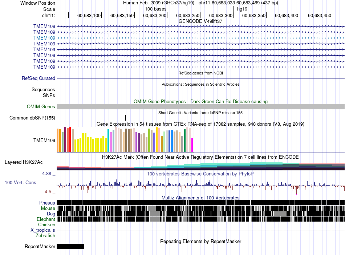Click the Layered H3K27Ac track label

(24, 162)
